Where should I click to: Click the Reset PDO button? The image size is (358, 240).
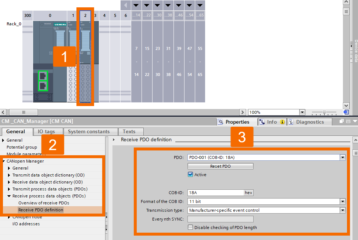click(x=220, y=166)
